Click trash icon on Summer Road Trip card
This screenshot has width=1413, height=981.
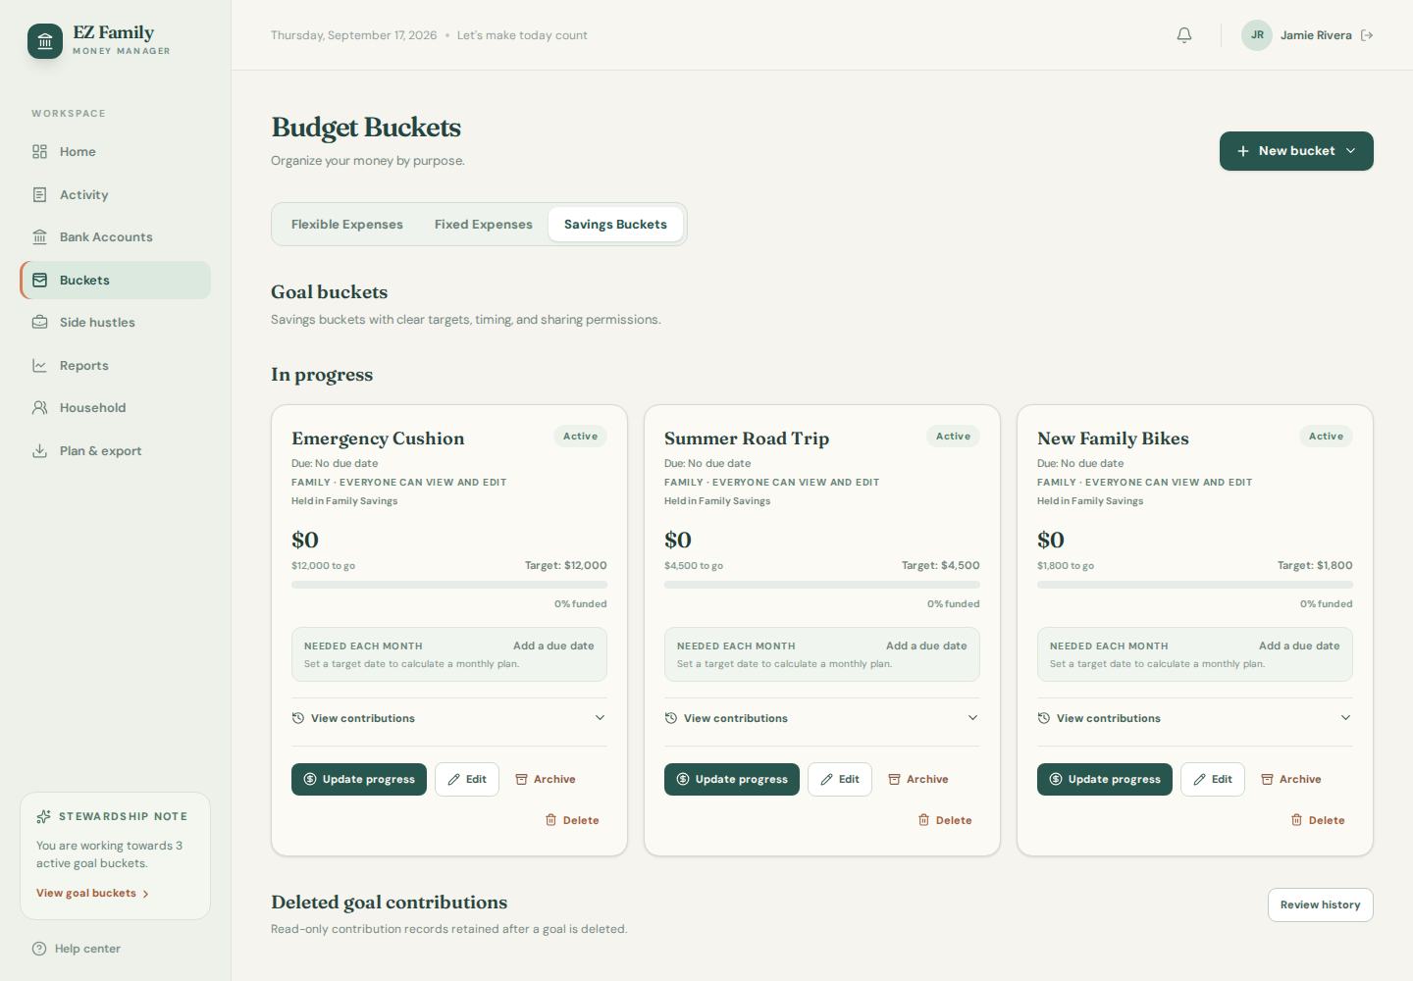(x=923, y=819)
